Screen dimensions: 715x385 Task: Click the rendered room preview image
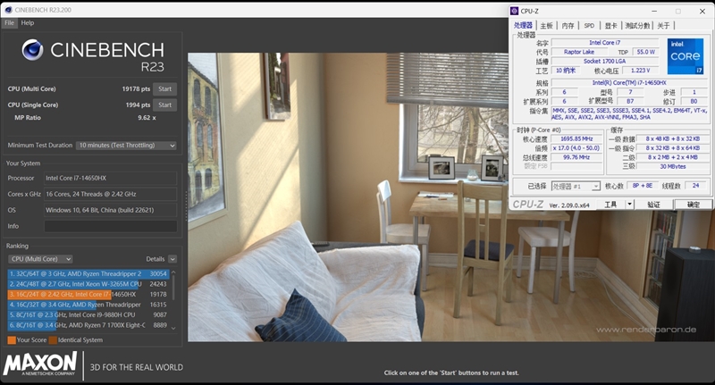[348, 197]
